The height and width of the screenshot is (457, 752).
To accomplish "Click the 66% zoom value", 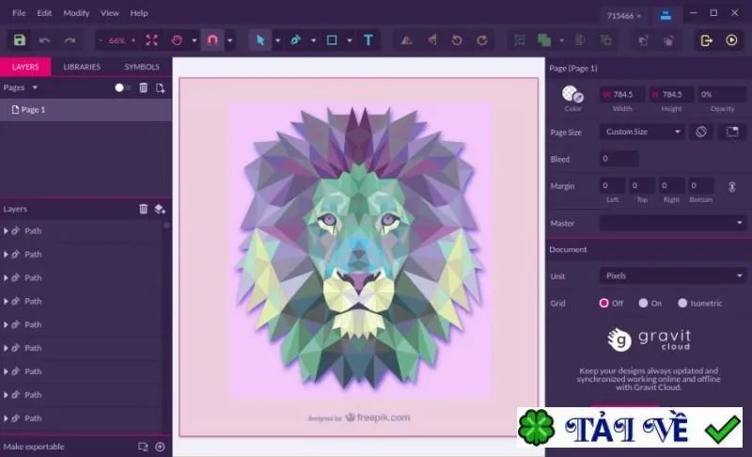I will pyautogui.click(x=117, y=40).
